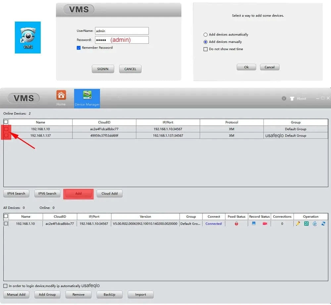Screen dimensions: 331x305
Task: Click the IPV6 Search button
Action: tap(47, 193)
